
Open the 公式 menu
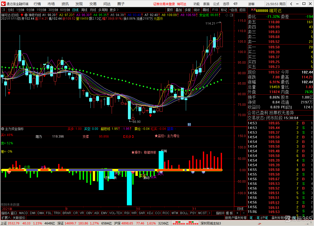tap(216, 4)
